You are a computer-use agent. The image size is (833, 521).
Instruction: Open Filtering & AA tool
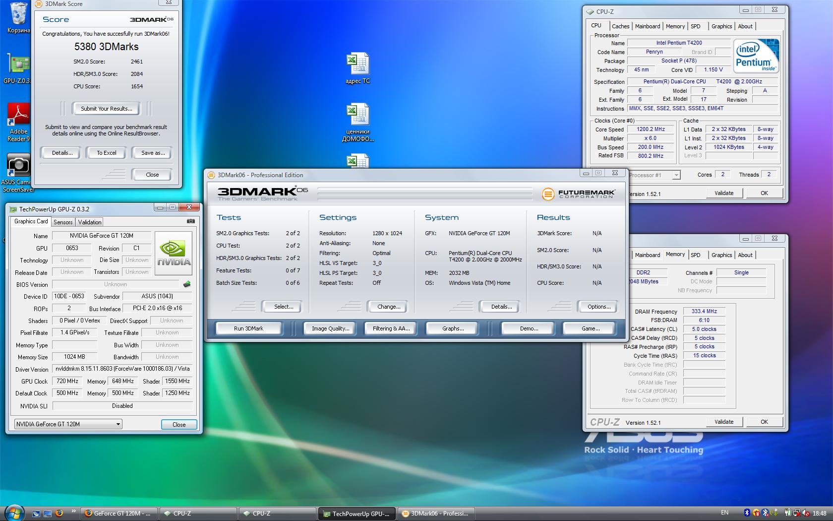pos(391,328)
